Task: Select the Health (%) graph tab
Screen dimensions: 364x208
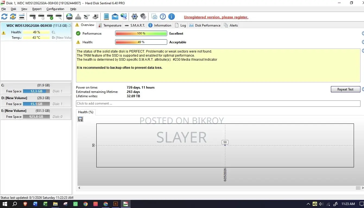Action: click(x=86, y=112)
